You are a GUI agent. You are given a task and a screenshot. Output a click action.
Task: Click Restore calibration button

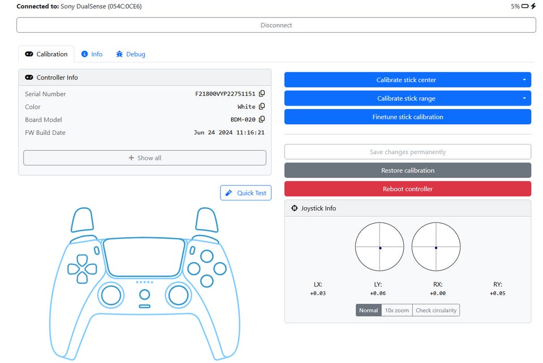pos(408,170)
